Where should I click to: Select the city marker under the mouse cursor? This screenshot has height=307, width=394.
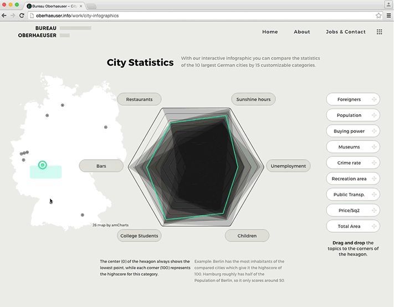pos(51,202)
